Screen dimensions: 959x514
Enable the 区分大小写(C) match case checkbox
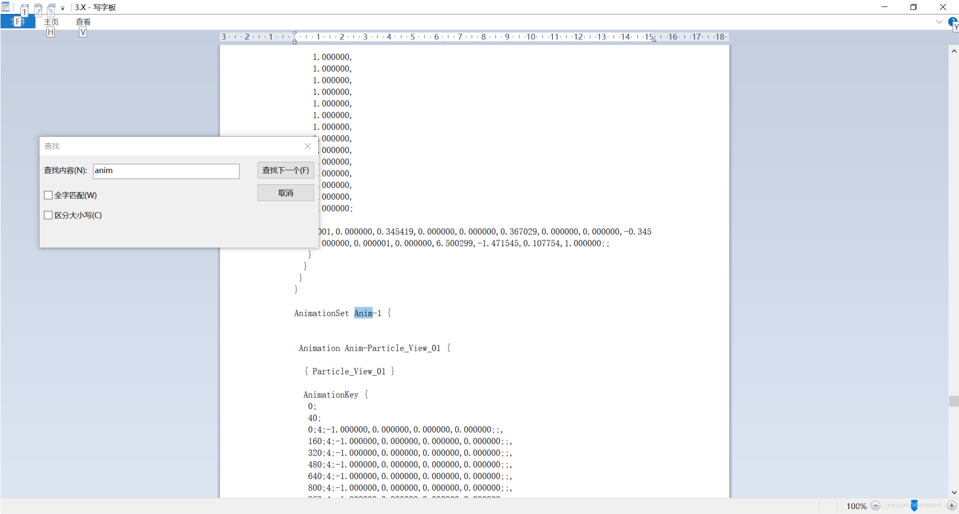[x=48, y=215]
